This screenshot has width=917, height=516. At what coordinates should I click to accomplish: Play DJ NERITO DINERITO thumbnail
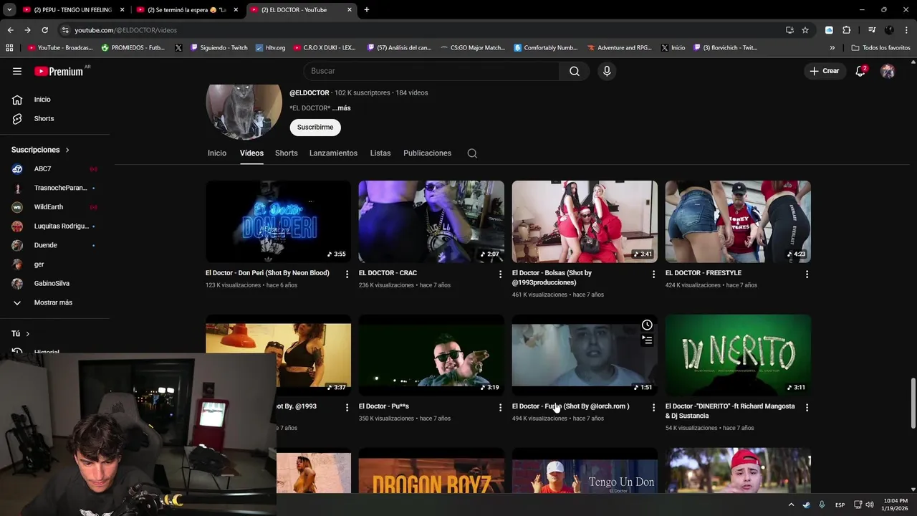tap(738, 355)
